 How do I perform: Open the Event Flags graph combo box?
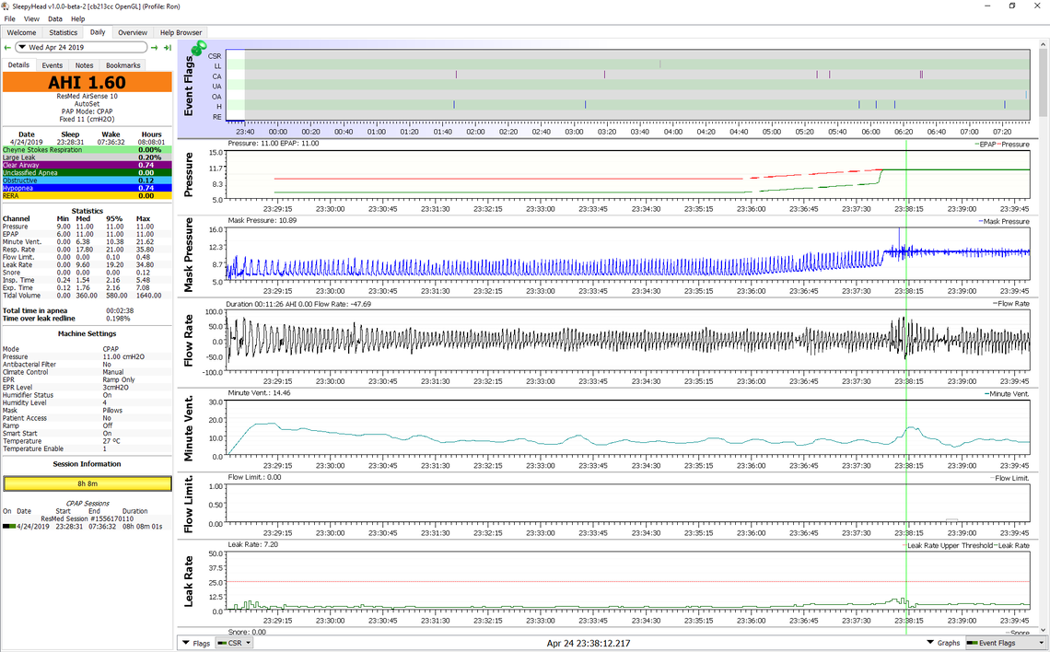[x=1005, y=643]
